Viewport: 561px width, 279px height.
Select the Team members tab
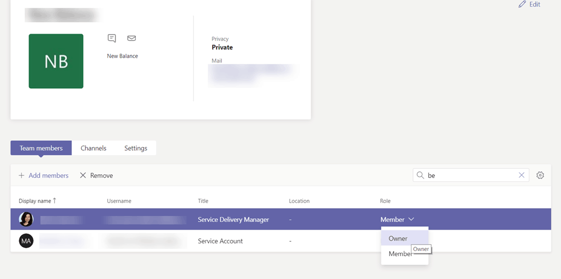(x=41, y=148)
